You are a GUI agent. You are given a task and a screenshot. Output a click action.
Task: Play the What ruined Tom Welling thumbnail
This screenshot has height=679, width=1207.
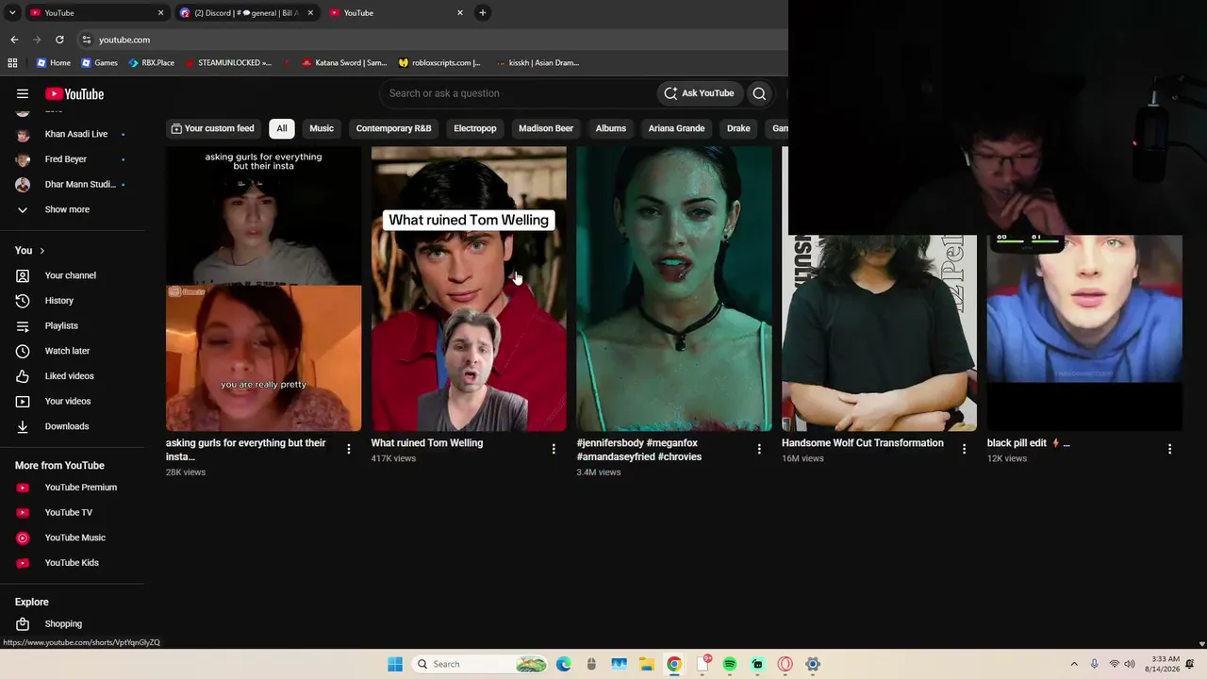(469, 289)
